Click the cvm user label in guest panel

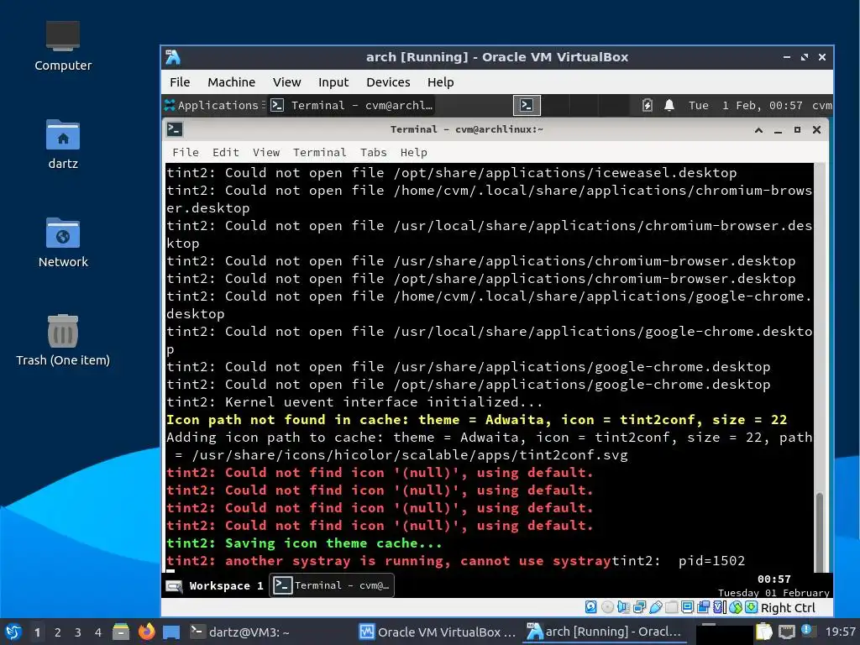point(821,105)
